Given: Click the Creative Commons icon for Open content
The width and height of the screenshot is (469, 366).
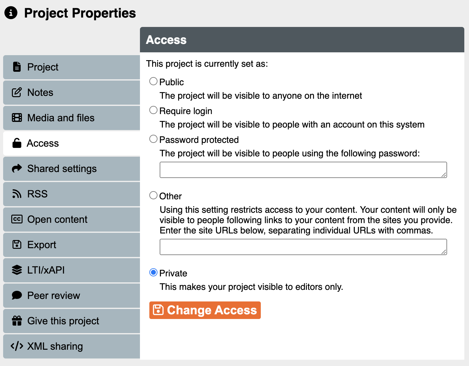Looking at the screenshot, I should pos(17,219).
